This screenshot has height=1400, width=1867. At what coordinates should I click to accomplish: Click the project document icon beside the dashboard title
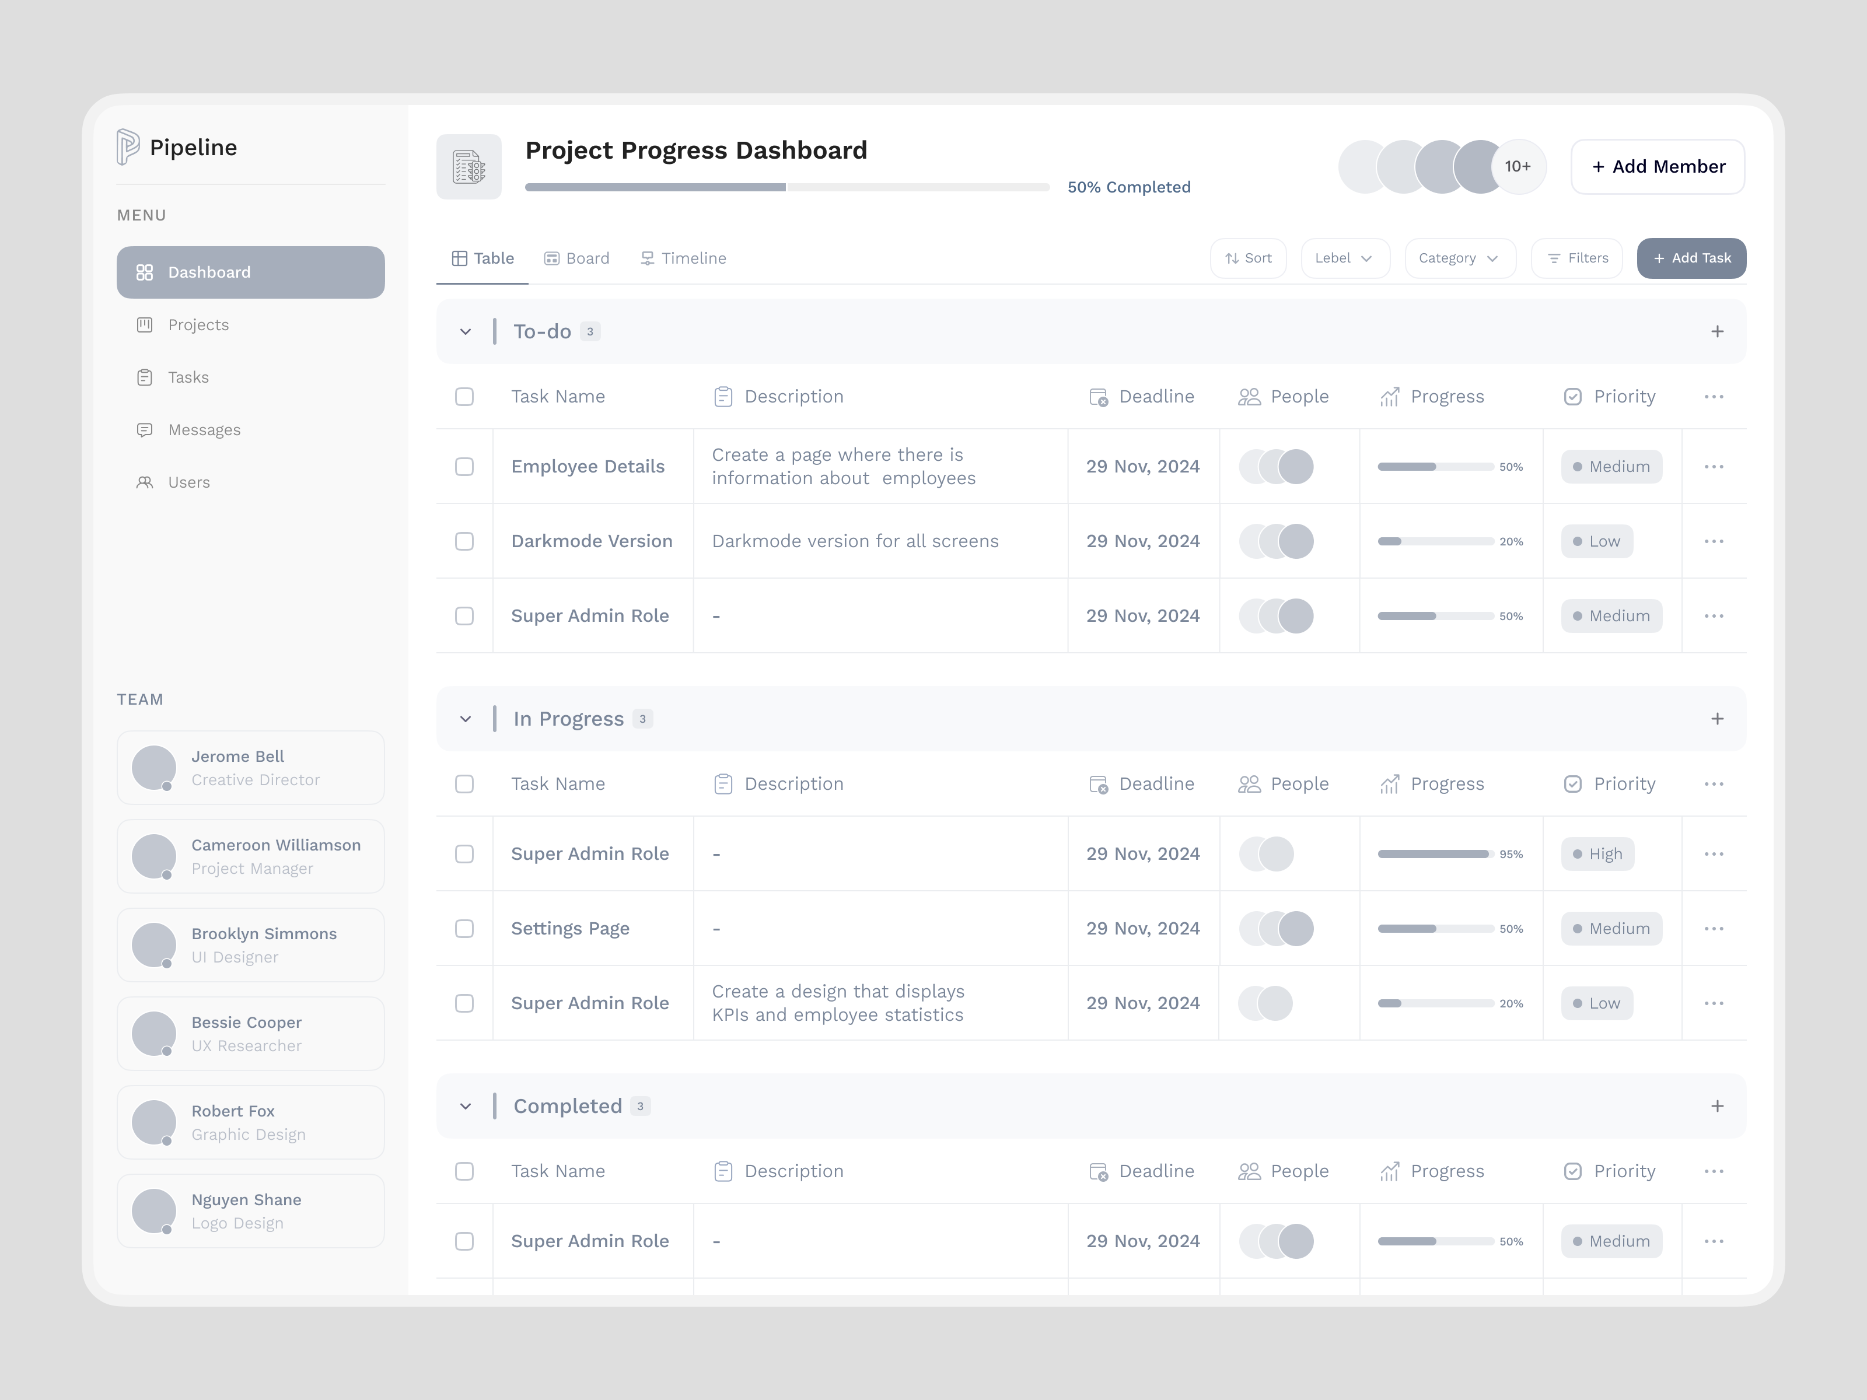(x=469, y=166)
